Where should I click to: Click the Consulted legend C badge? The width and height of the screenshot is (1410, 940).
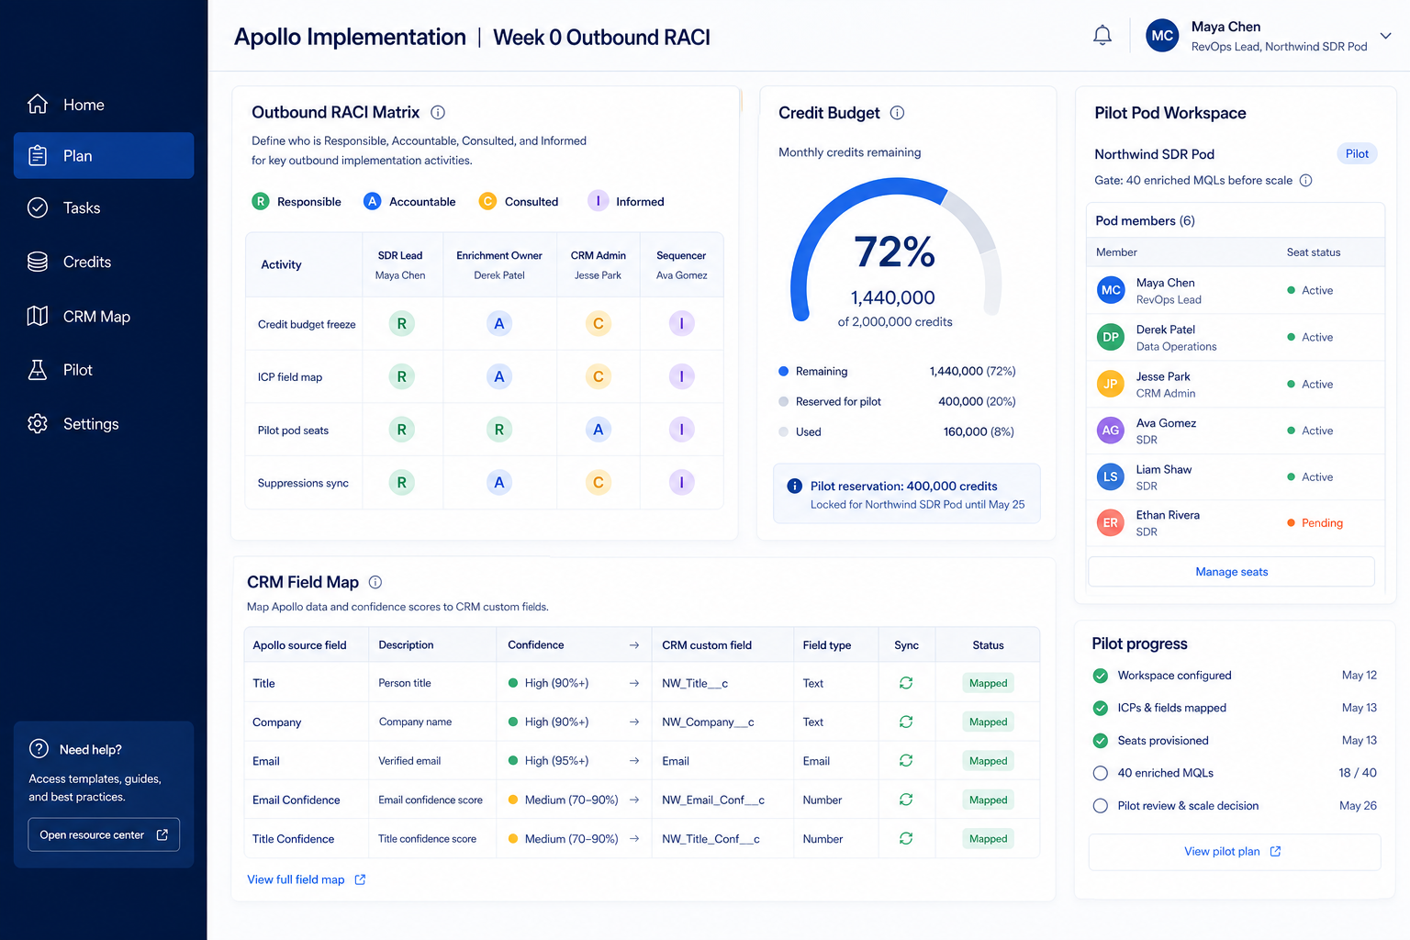487,201
